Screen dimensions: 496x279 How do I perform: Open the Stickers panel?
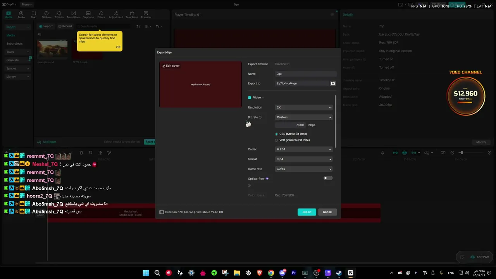pyautogui.click(x=46, y=15)
